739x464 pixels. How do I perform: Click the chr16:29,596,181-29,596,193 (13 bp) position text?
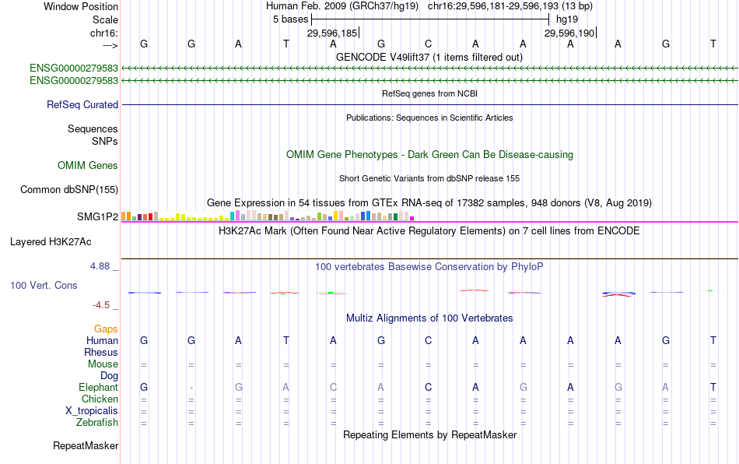(510, 6)
